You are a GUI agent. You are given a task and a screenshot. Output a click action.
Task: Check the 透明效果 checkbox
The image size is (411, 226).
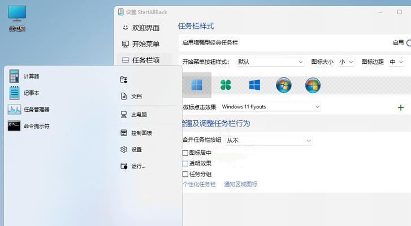pos(185,163)
